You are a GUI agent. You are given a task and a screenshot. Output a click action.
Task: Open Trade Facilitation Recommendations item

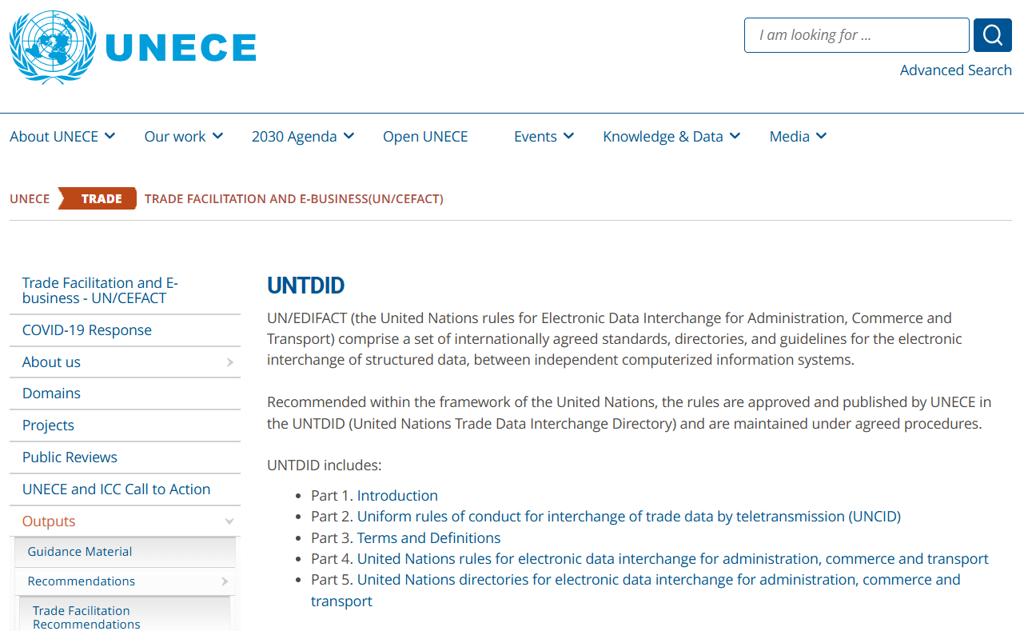point(86,617)
